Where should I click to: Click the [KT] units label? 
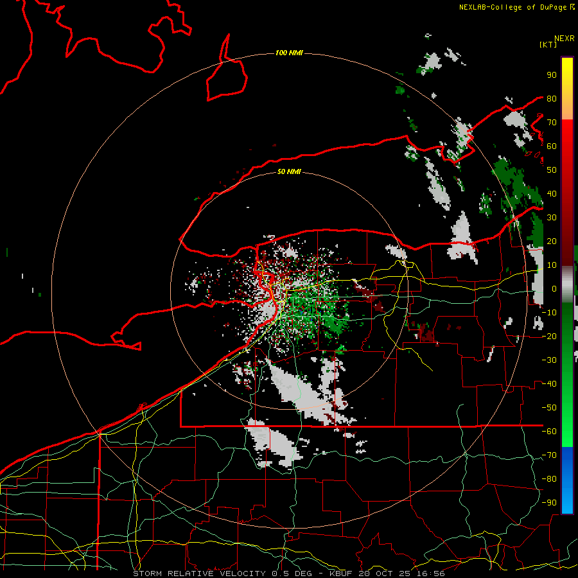click(x=548, y=44)
